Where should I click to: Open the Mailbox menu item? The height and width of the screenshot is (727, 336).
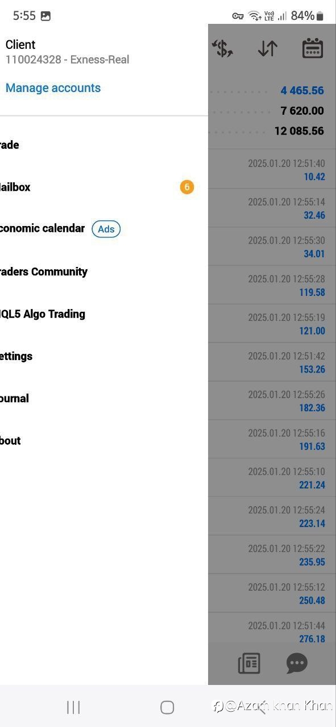pyautogui.click(x=104, y=187)
